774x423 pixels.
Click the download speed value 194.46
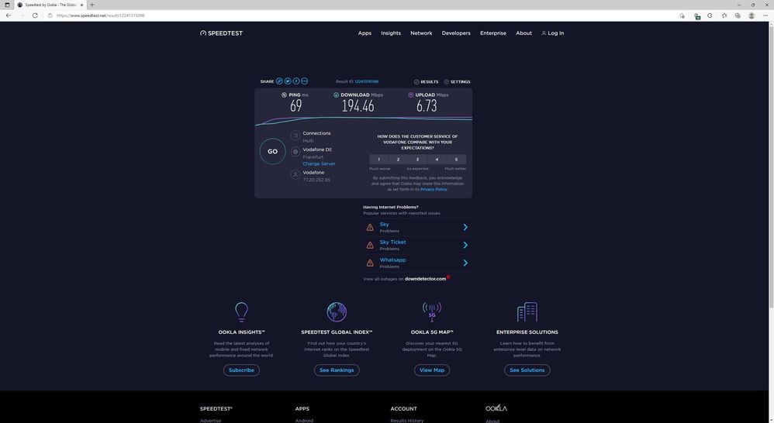pyautogui.click(x=358, y=105)
